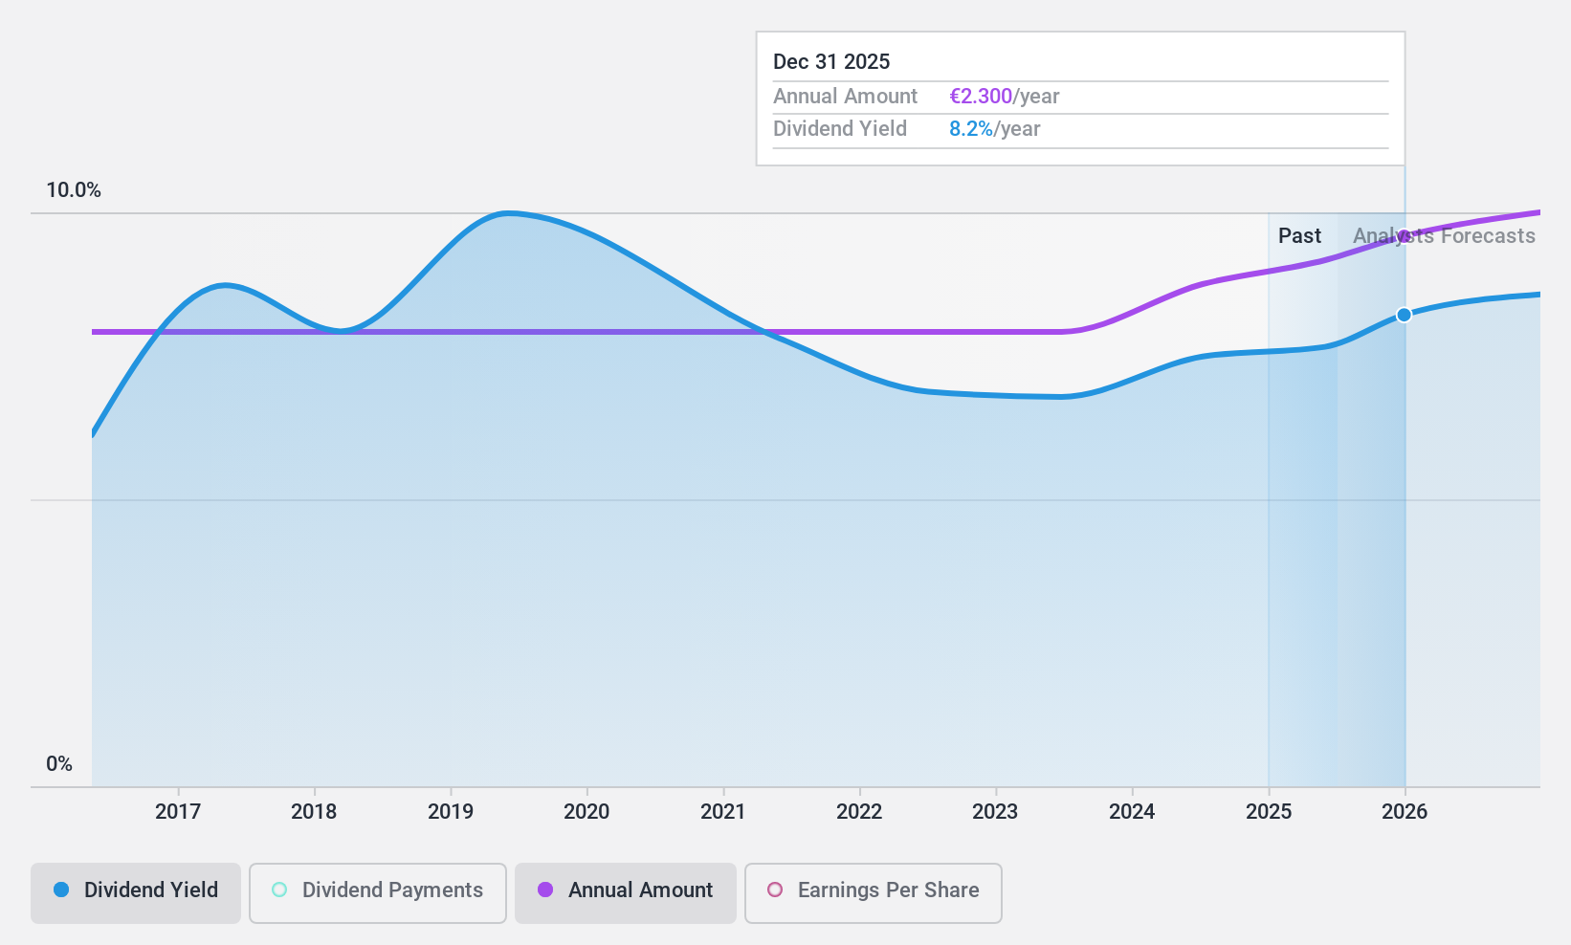
Task: Click the 2020 x-axis label
Action: point(586,812)
